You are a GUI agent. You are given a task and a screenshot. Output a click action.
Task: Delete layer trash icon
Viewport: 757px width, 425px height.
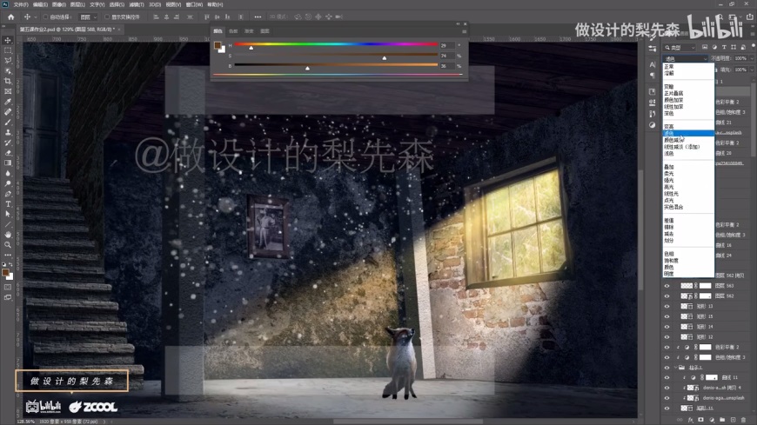pos(743,420)
